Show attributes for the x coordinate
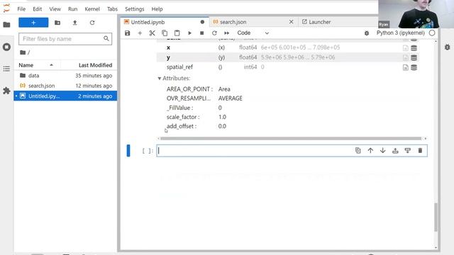This screenshot has height=255, width=454. [x=405, y=48]
